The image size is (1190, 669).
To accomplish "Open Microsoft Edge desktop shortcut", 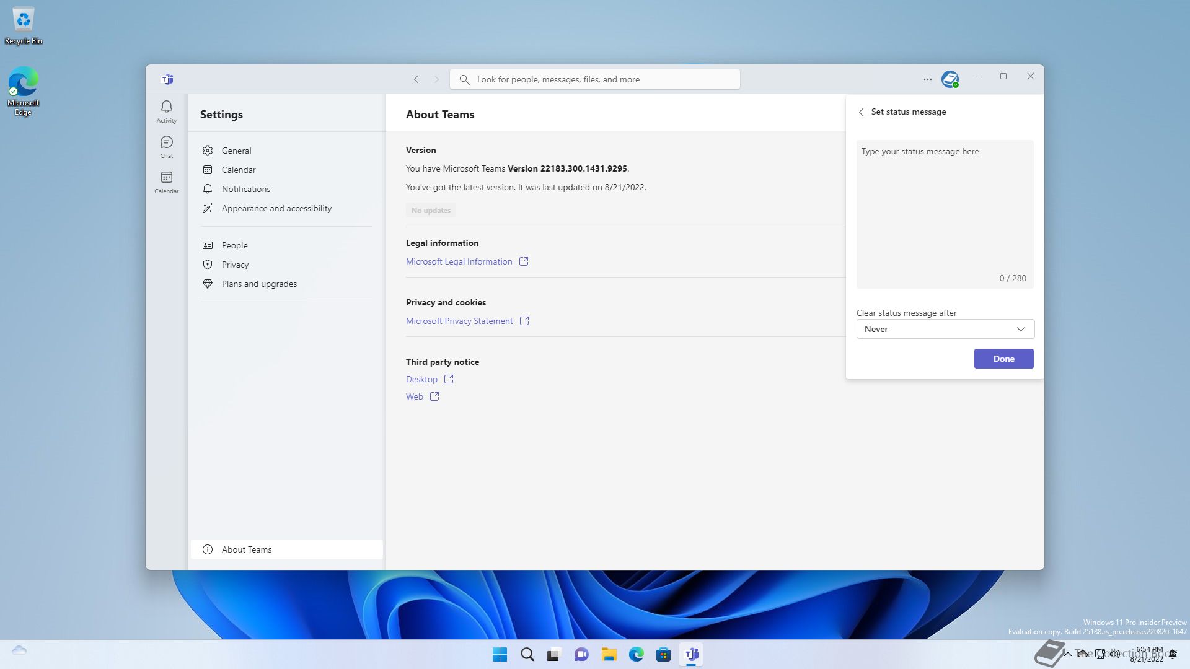I will [x=24, y=91].
